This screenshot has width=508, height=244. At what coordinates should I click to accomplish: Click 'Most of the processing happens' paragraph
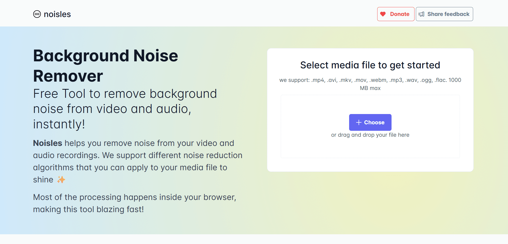(x=135, y=203)
